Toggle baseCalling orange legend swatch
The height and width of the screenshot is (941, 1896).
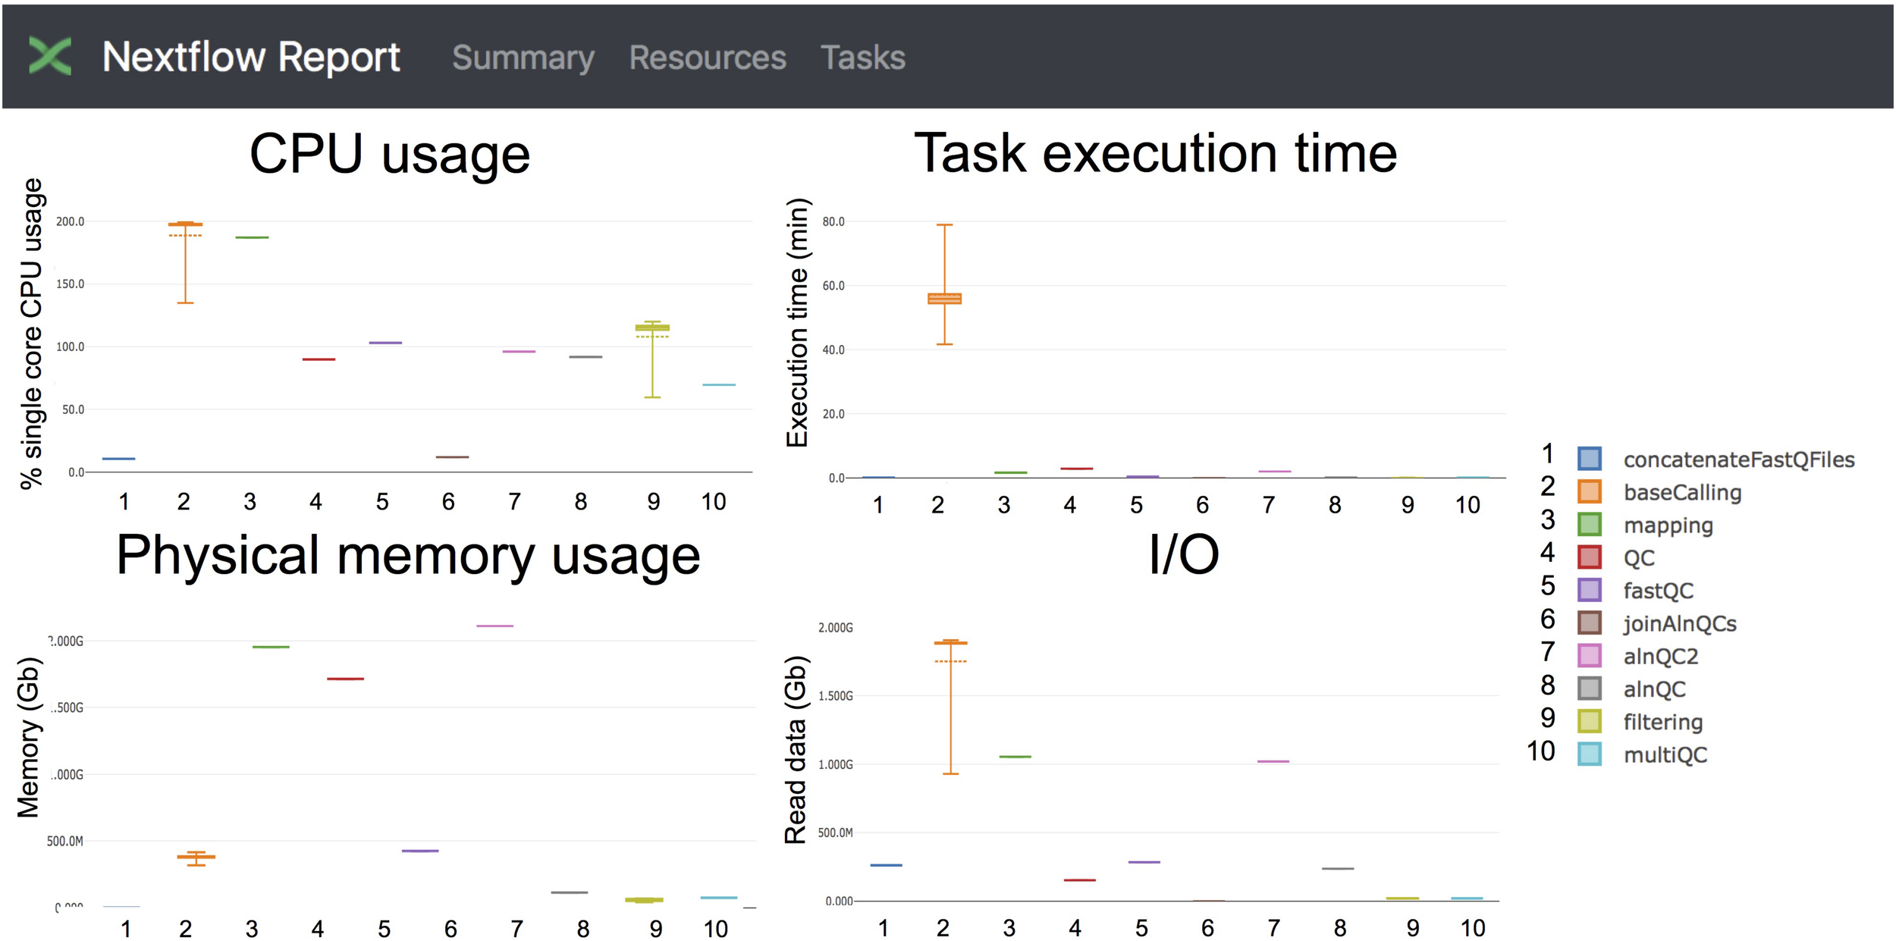tap(1589, 491)
